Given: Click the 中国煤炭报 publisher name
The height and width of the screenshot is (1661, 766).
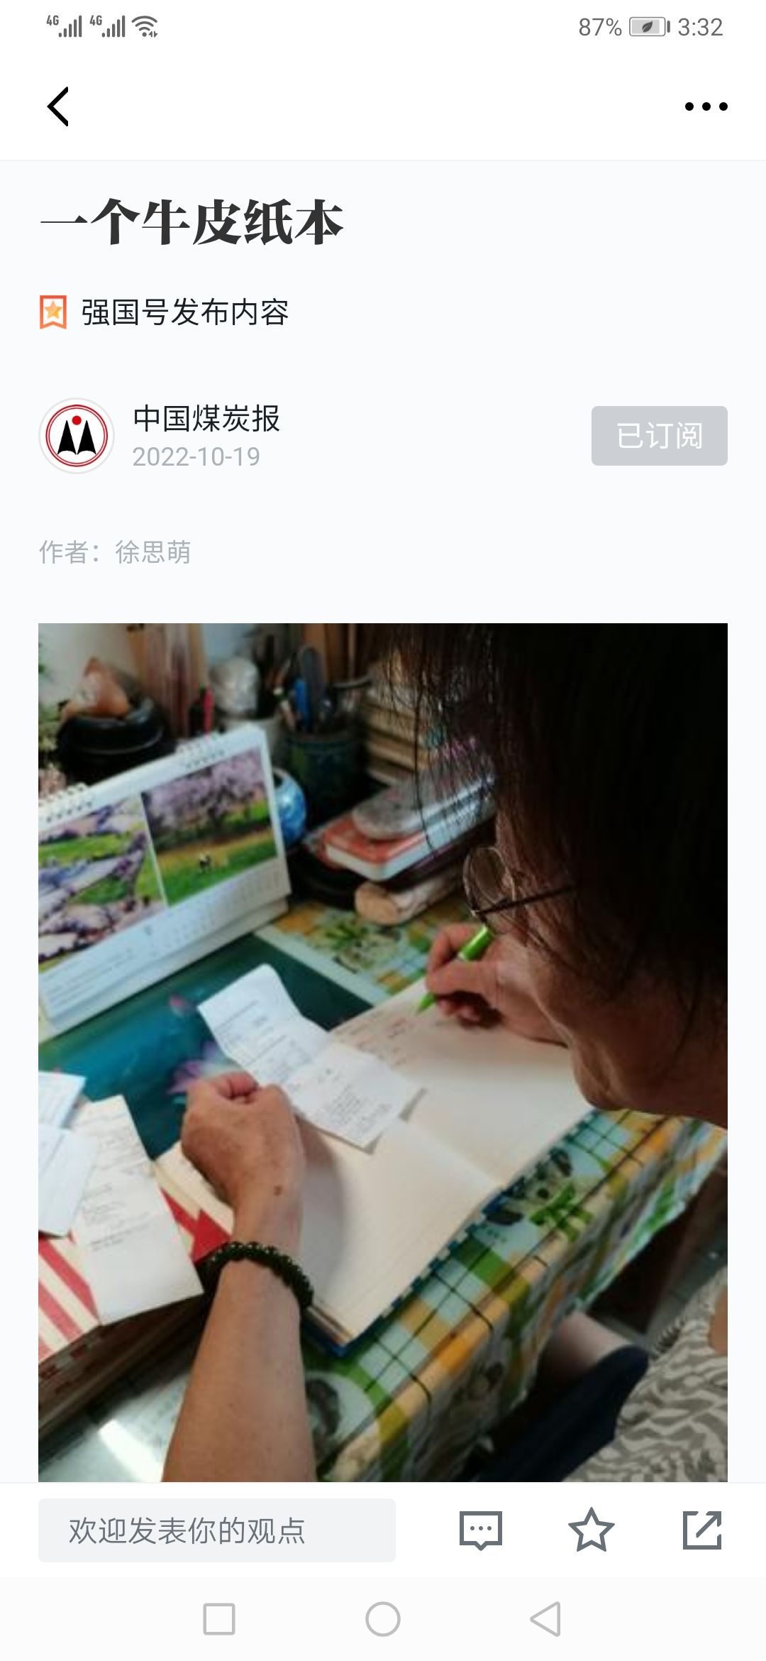Looking at the screenshot, I should coord(206,419).
